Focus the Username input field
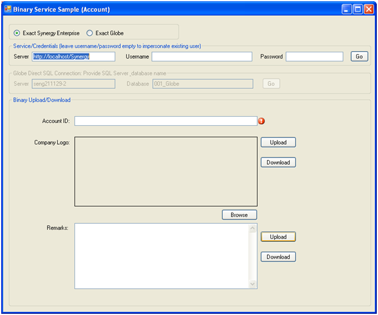The image size is (378, 315). (202, 57)
